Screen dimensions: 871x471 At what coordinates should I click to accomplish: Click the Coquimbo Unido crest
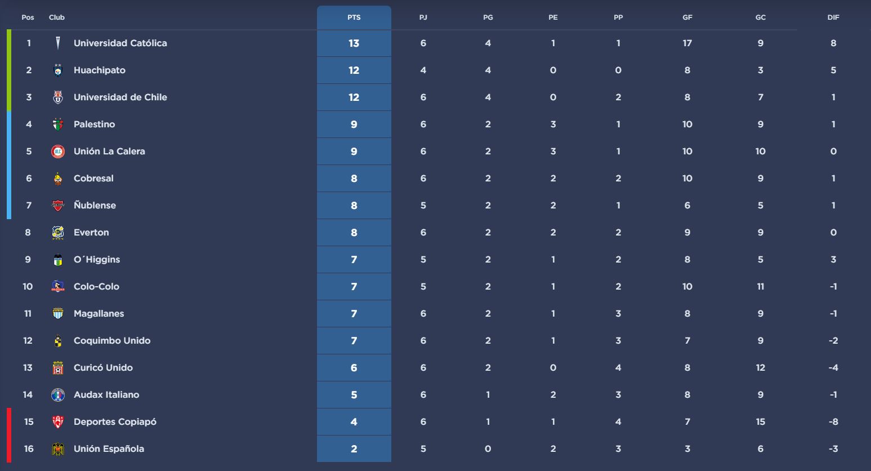(x=58, y=341)
